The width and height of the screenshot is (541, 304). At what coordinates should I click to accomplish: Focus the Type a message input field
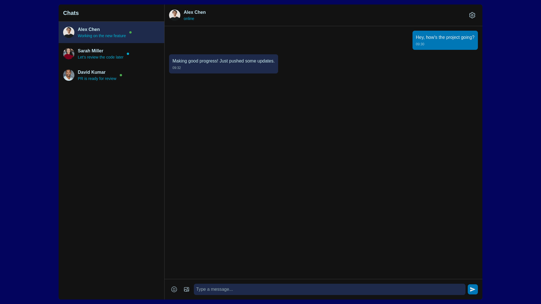click(x=329, y=289)
